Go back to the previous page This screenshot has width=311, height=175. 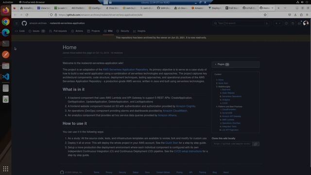coord(15,15)
